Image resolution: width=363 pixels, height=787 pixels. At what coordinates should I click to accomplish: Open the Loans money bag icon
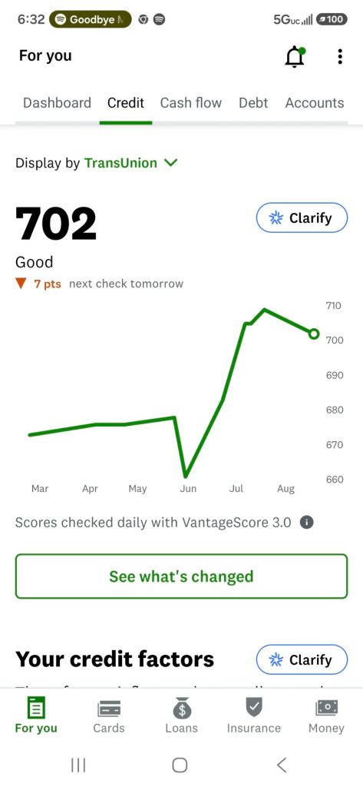point(181,708)
